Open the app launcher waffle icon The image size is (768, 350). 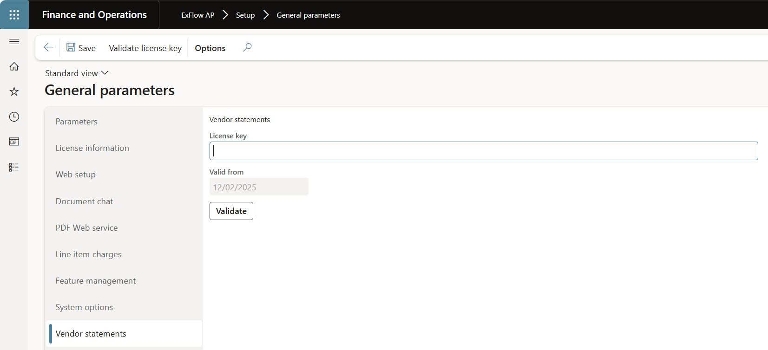[x=14, y=15]
